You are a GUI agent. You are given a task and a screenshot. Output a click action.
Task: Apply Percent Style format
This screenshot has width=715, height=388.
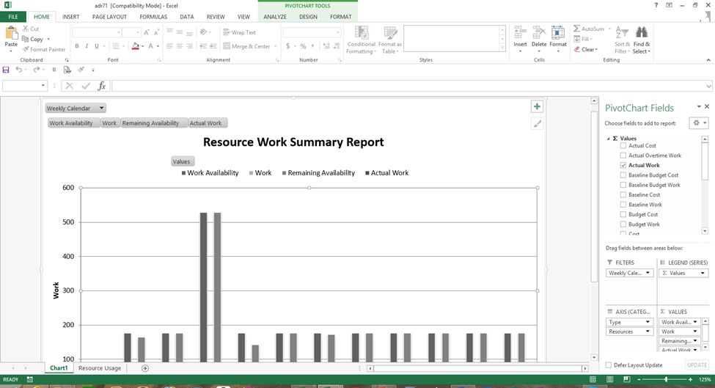(x=303, y=46)
